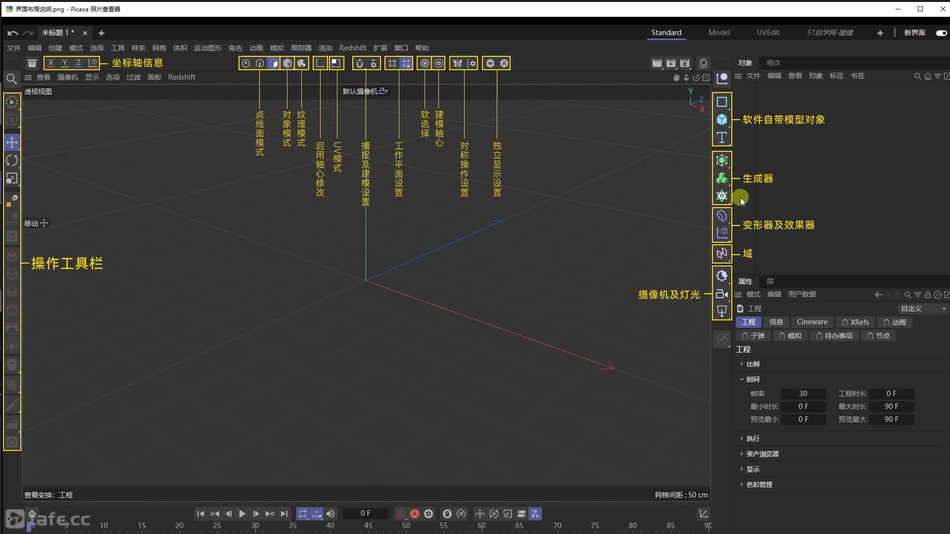Switch to UV mode icon
950x534 pixels.
336,63
